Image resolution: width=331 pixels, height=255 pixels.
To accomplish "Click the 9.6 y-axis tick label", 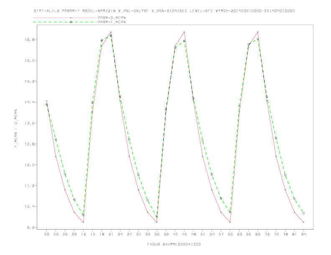I will (x=31, y=227).
